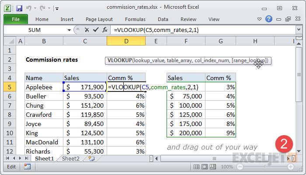Click the Name Box showing SUM
Image resolution: width=306 pixels, height=175 pixels.
(35, 30)
